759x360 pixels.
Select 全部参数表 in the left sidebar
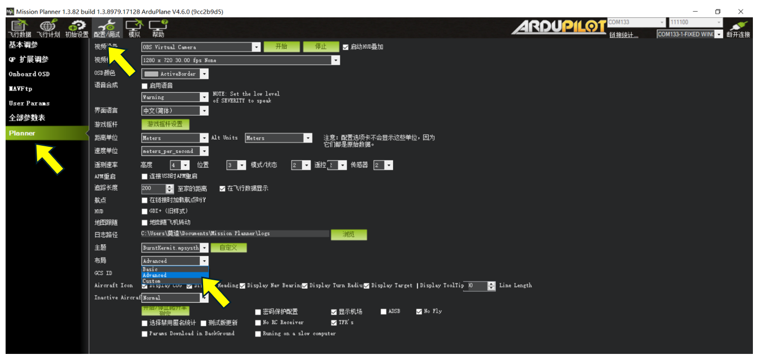pyautogui.click(x=27, y=118)
